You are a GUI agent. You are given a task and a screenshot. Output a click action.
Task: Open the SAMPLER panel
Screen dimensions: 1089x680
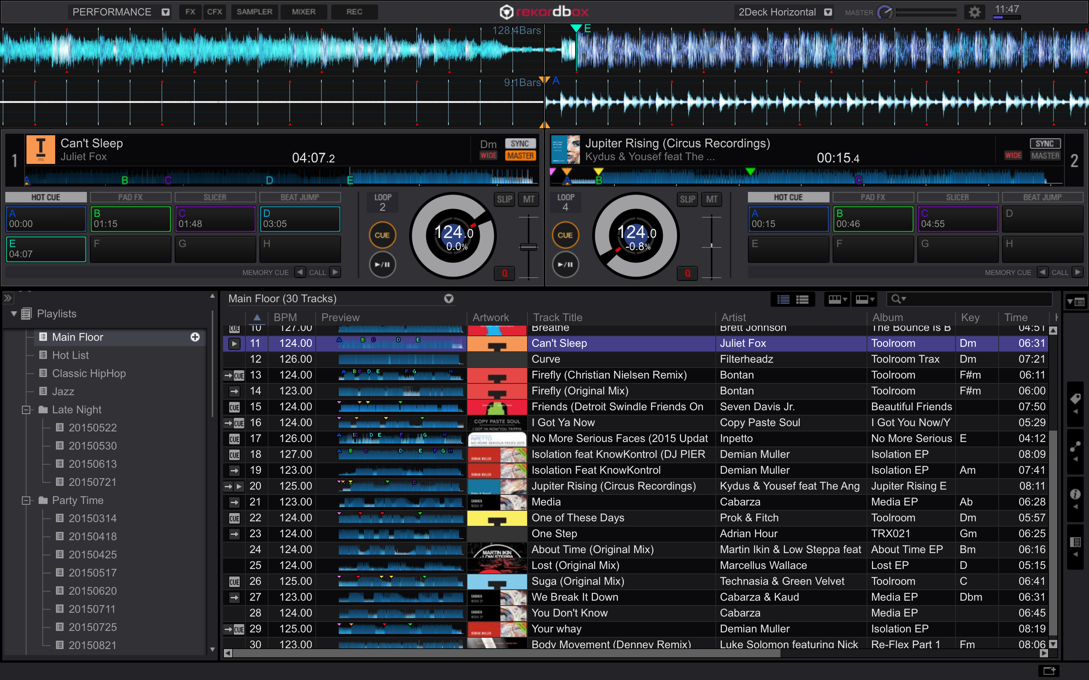click(x=255, y=12)
